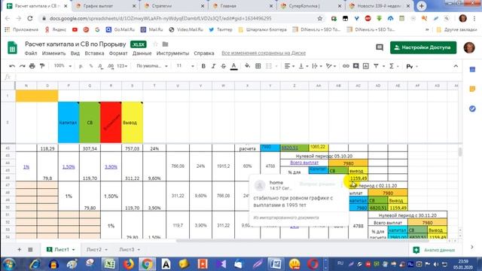Open the Данные menu
482x271 pixels.
142,53
